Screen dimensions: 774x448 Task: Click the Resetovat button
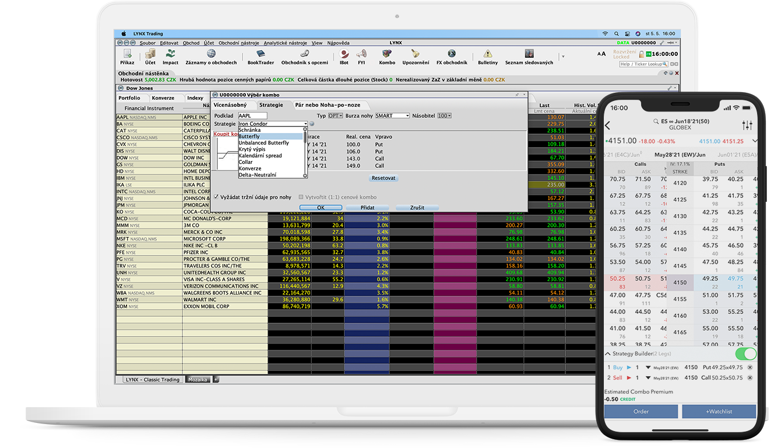click(384, 178)
